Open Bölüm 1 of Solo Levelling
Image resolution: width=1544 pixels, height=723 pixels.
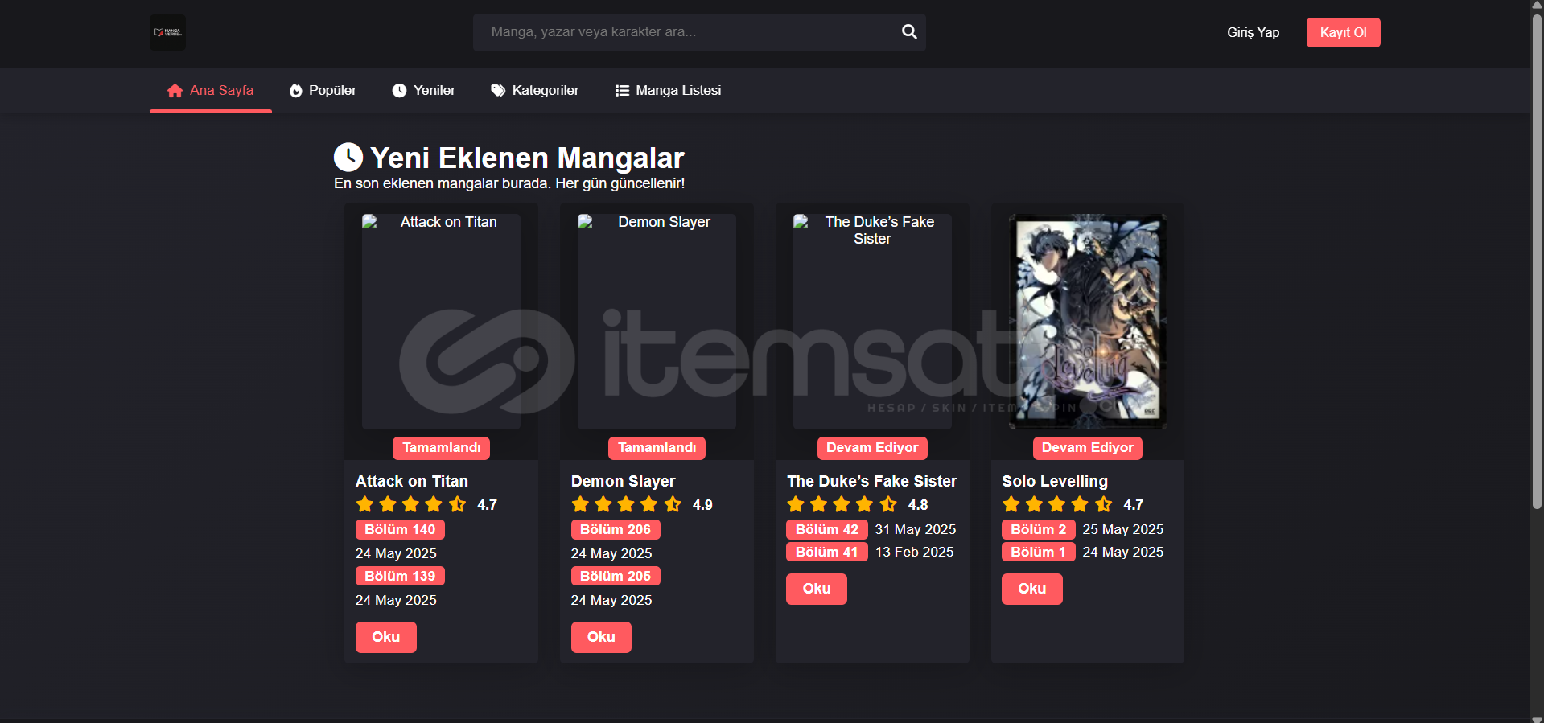click(1039, 552)
